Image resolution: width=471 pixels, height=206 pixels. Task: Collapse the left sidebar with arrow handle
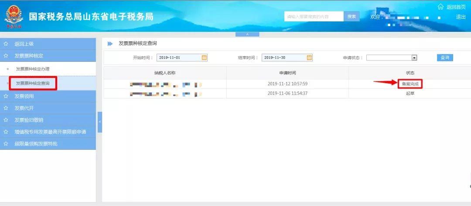click(99, 122)
